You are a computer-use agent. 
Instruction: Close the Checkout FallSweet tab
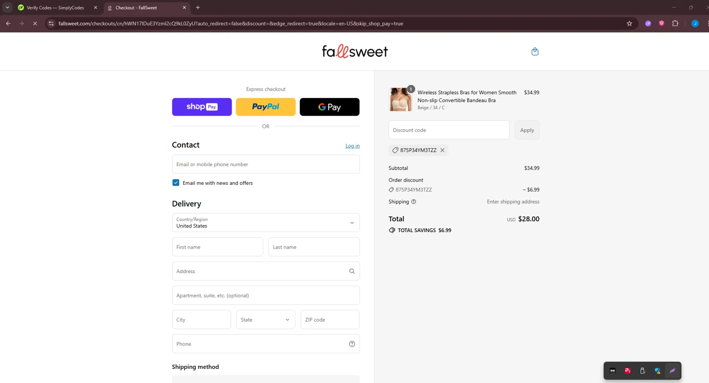tap(184, 8)
